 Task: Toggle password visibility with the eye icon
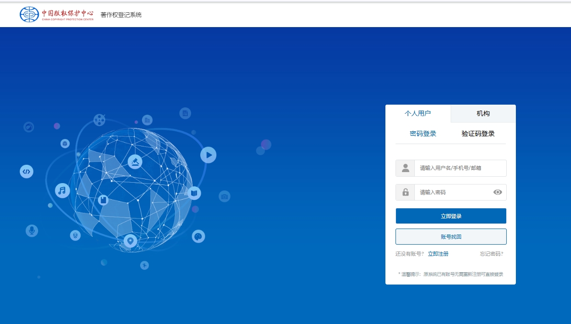[498, 192]
